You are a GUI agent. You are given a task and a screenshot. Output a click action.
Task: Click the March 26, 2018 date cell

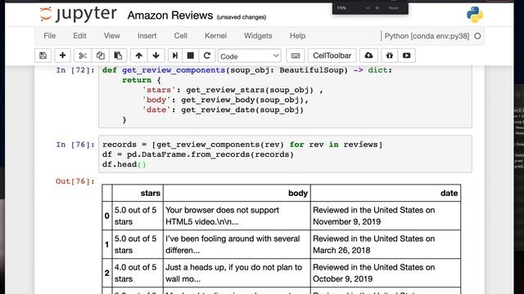386,244
